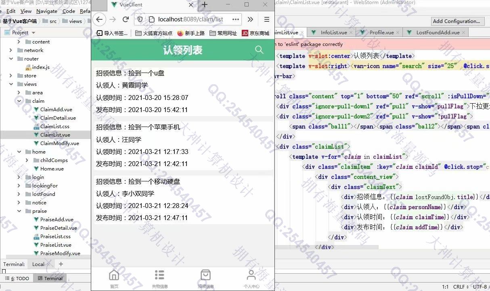
Task: Collapse the claim folder
Action: (x=19, y=101)
